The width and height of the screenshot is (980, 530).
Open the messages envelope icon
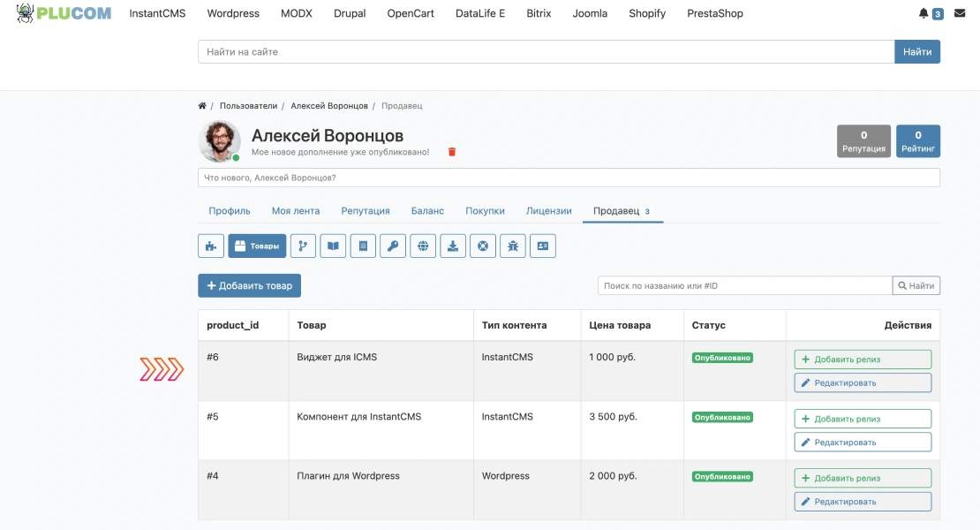960,13
